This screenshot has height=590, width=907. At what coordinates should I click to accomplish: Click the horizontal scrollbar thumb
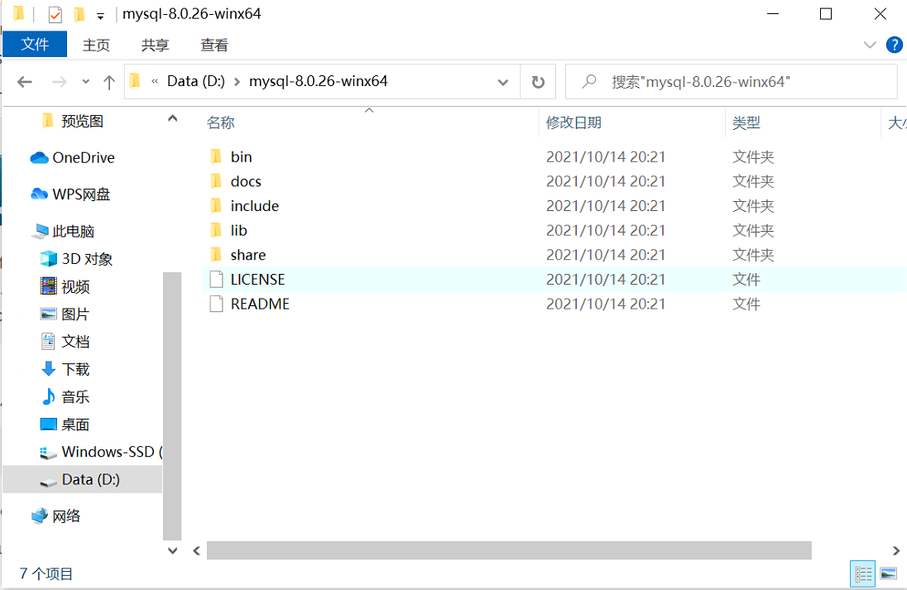pos(509,550)
